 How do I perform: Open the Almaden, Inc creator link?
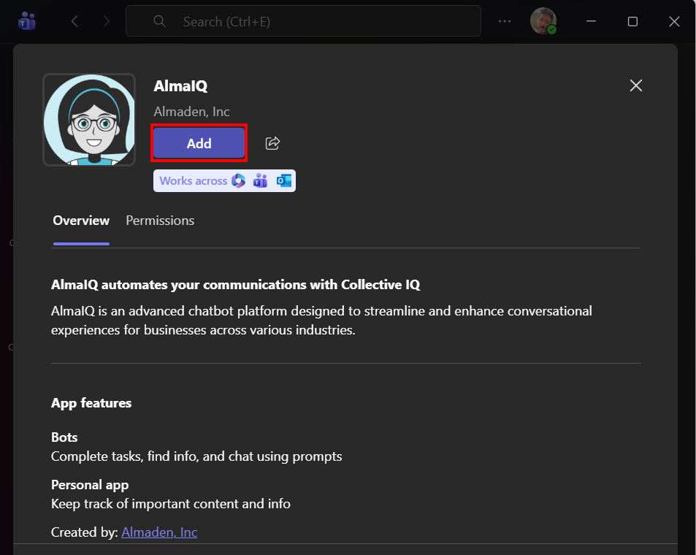158,532
